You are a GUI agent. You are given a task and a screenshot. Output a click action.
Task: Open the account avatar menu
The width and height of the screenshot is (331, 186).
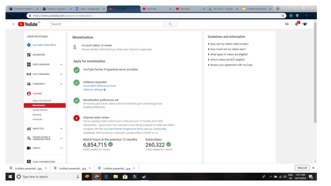click(305, 24)
